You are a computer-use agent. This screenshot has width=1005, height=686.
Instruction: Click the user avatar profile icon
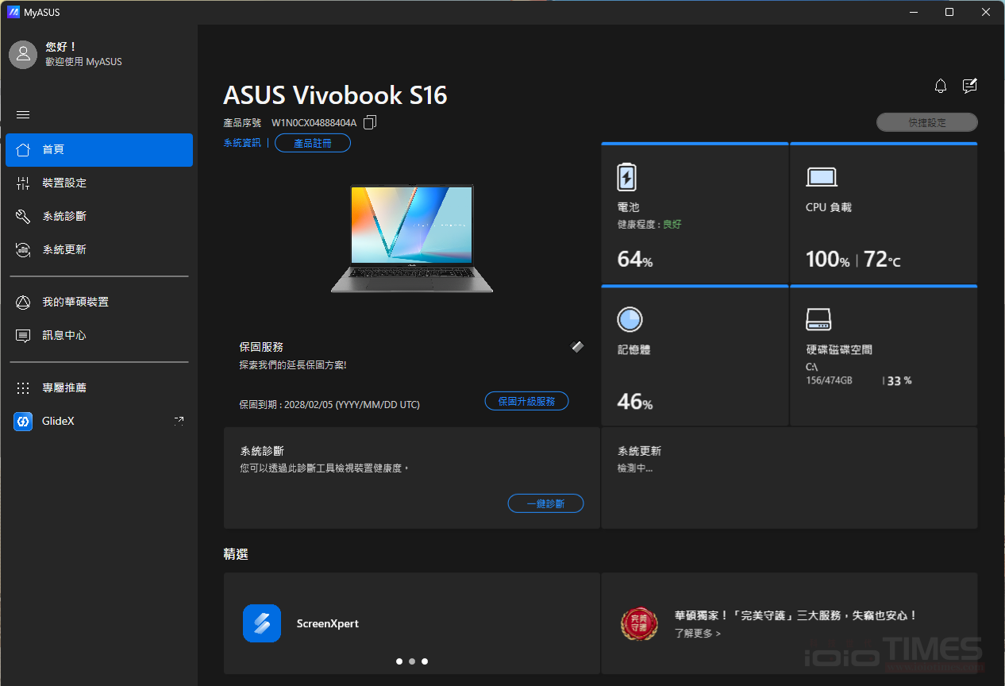(x=23, y=54)
